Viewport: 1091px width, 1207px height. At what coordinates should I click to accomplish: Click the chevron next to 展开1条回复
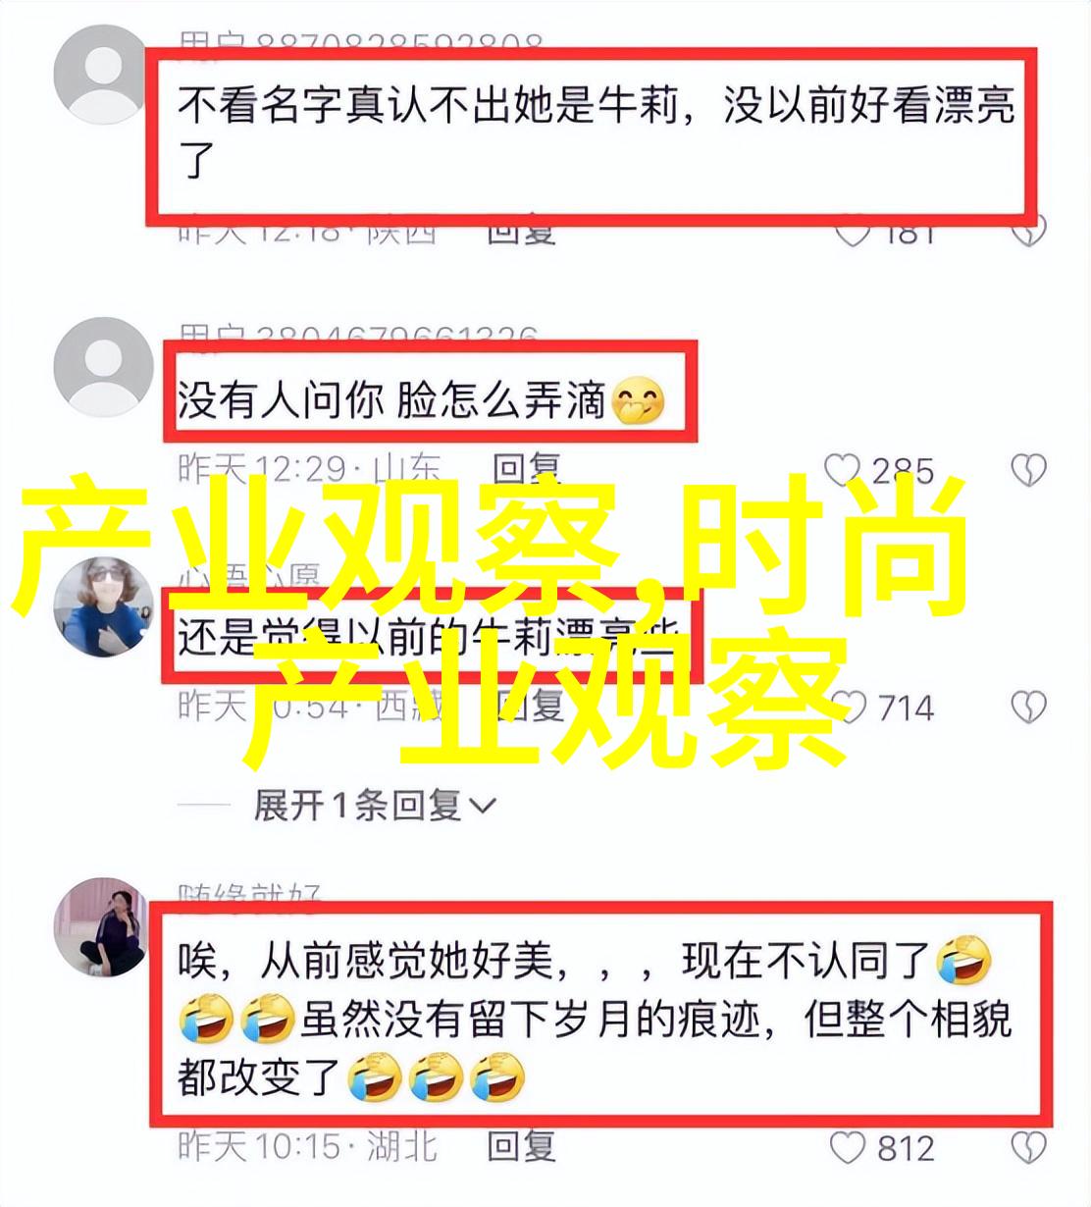(x=483, y=807)
